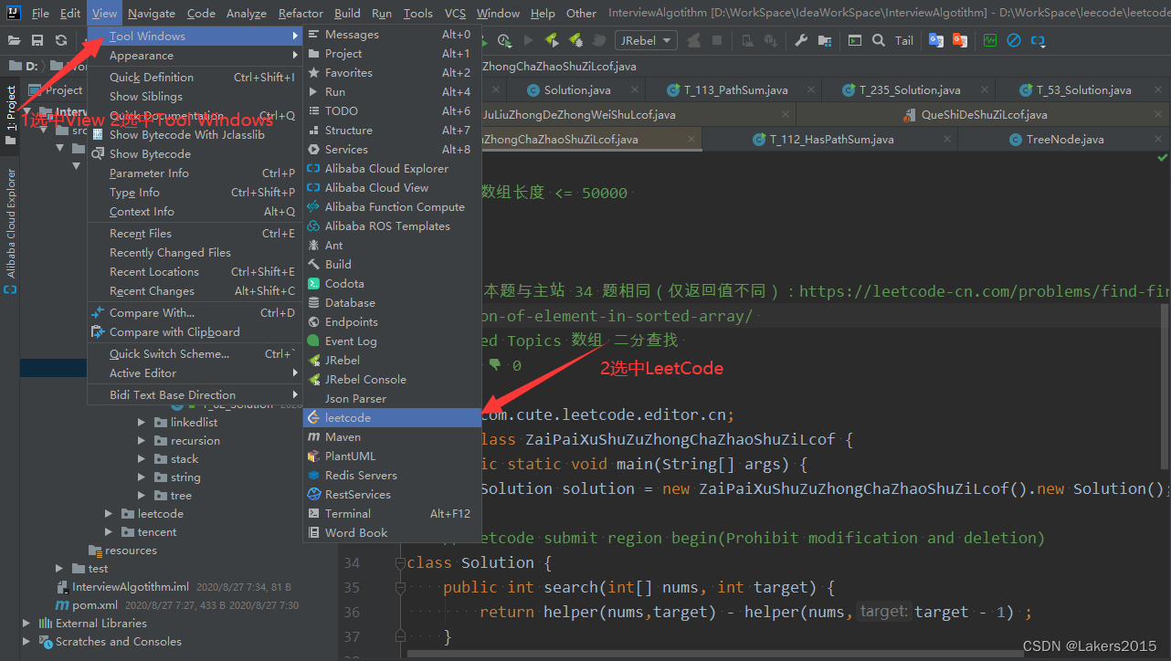Open Database tool window entry

(392, 302)
